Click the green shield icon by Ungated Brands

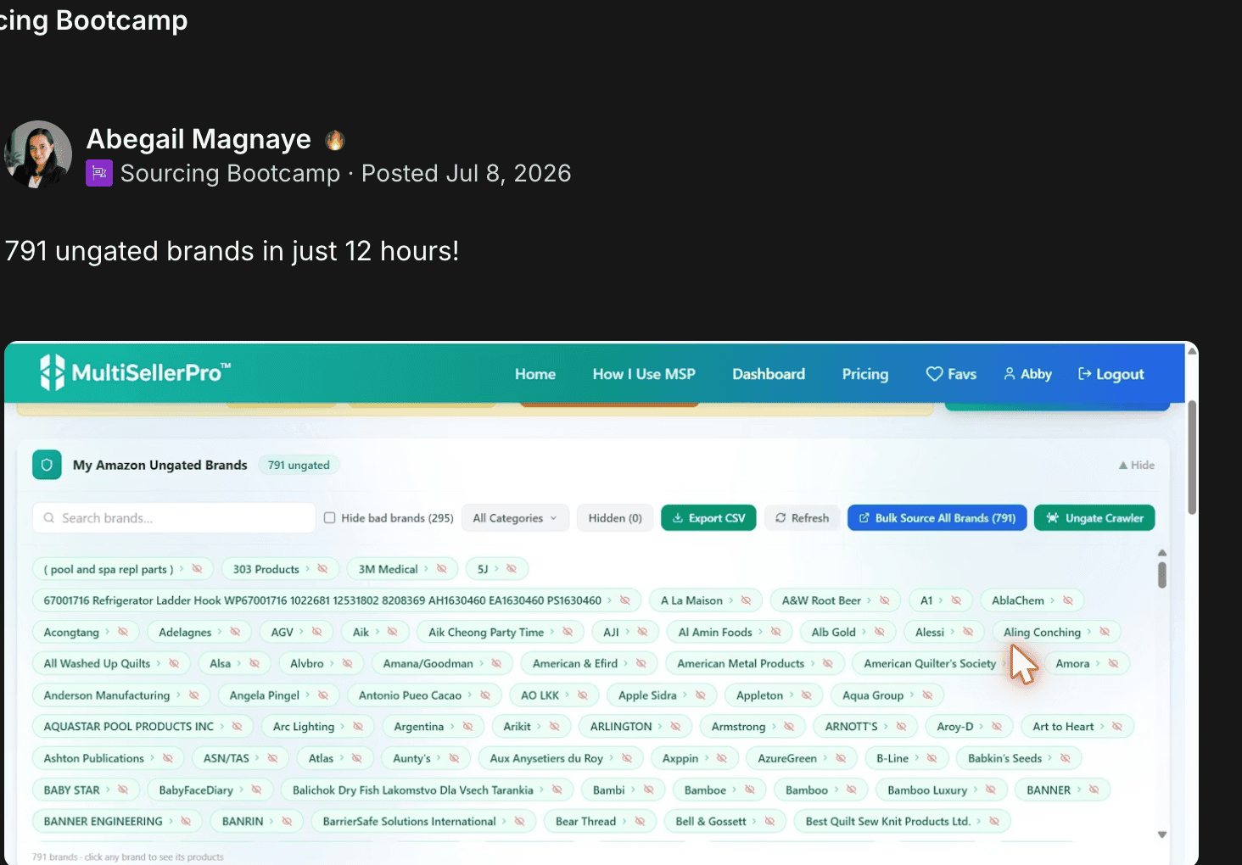click(47, 465)
